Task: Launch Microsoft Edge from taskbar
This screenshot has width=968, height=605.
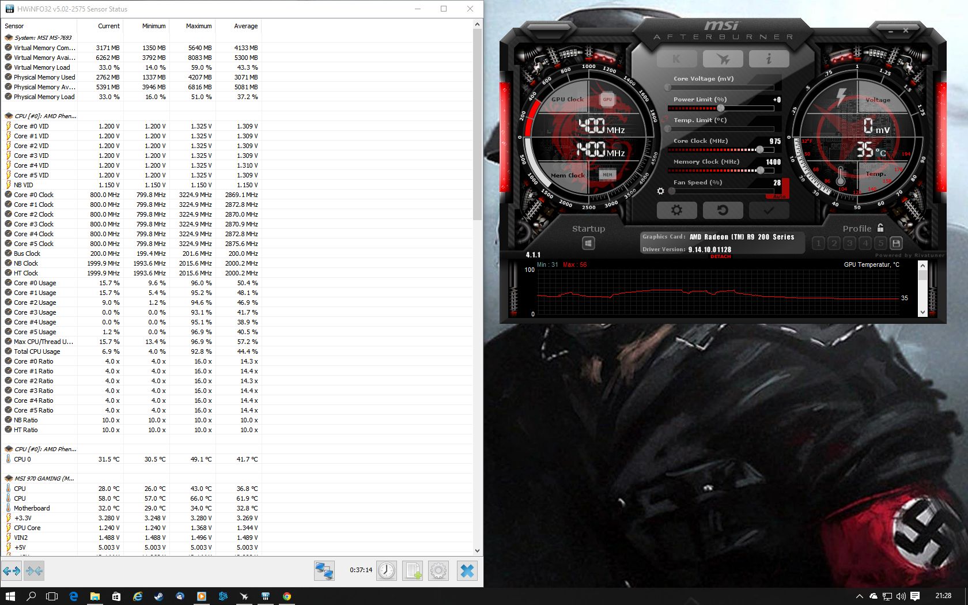Action: (73, 596)
